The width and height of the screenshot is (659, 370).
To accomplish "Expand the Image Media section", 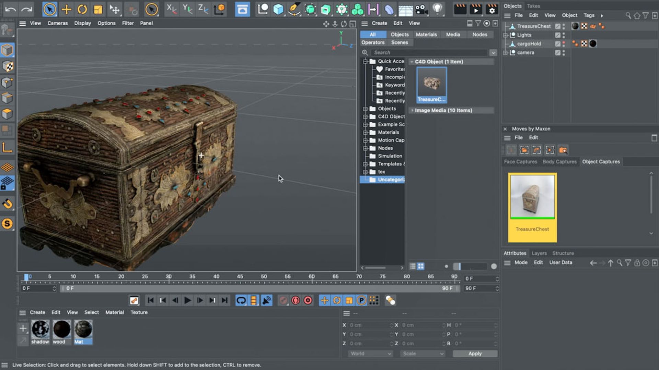I will [412, 110].
